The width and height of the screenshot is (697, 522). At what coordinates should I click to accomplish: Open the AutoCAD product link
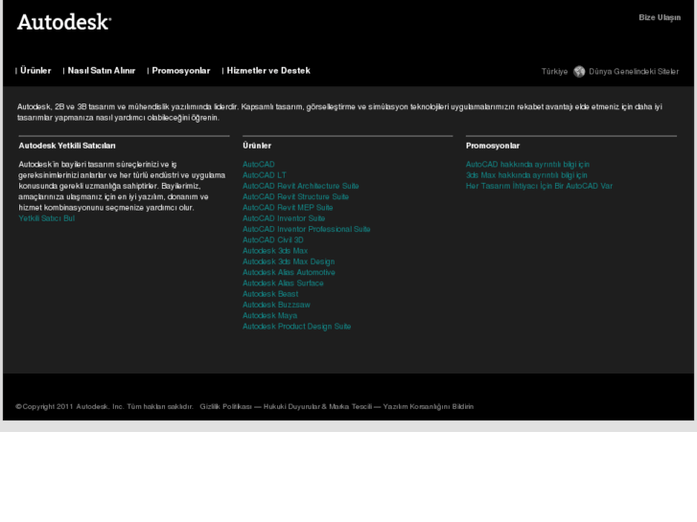click(x=259, y=165)
